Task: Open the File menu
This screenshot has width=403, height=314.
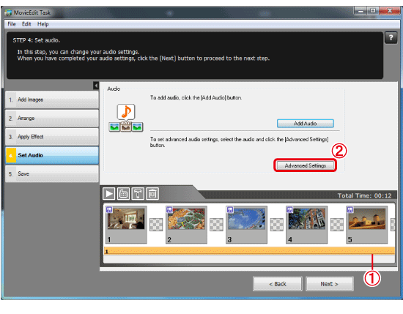Action: [12, 24]
